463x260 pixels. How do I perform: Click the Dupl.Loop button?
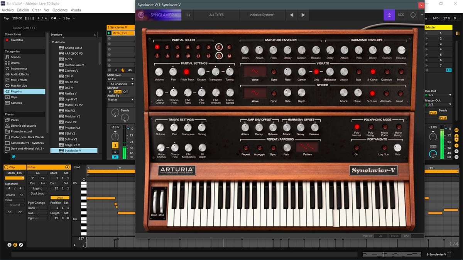tap(37, 193)
